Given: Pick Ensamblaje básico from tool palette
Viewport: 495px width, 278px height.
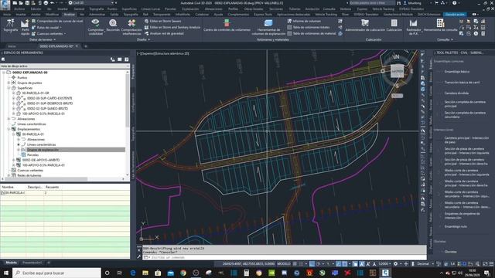Looking at the screenshot, I should click(x=457, y=72).
